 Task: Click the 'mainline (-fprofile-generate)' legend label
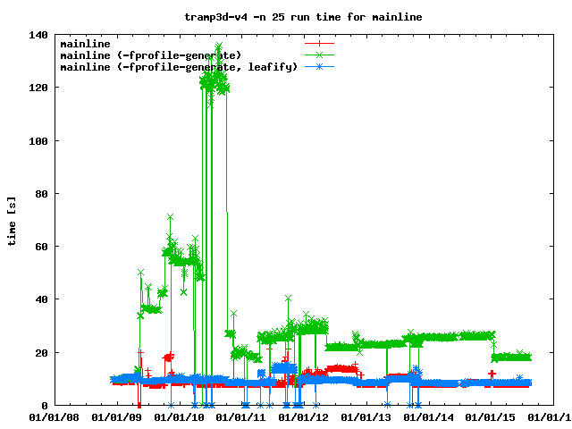[149, 55]
